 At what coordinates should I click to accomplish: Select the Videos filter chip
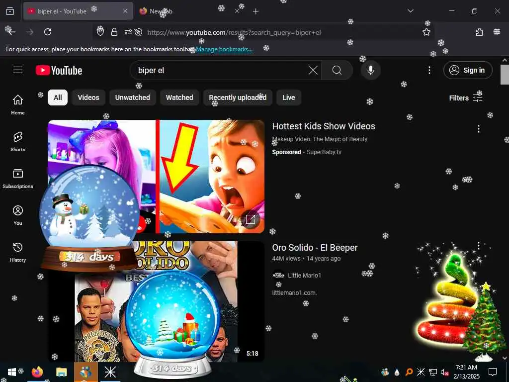(x=88, y=97)
